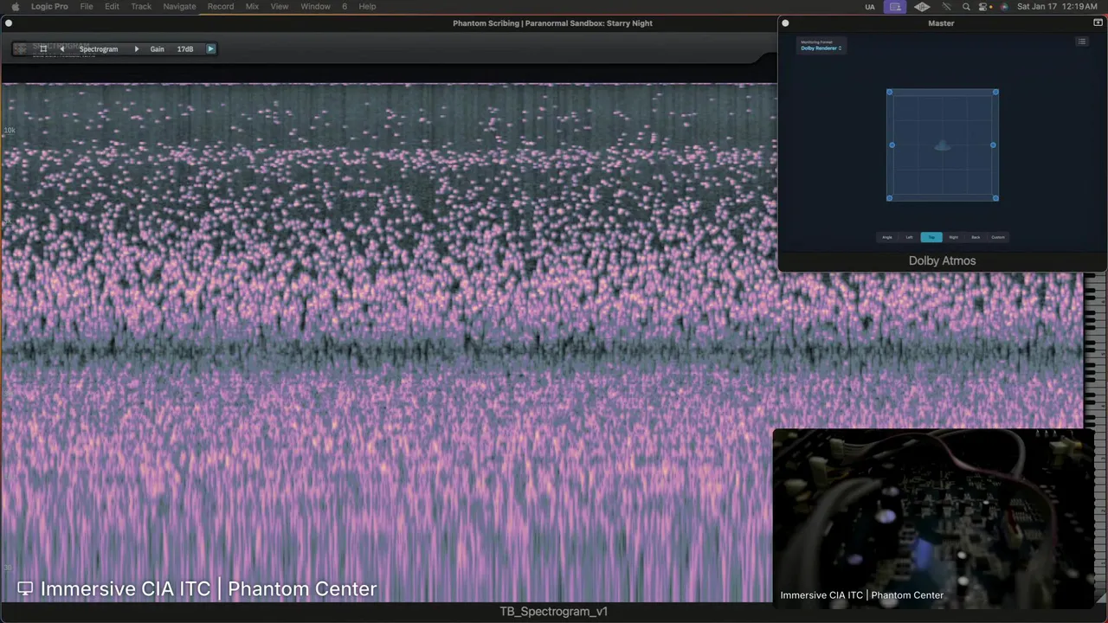The image size is (1108, 623).
Task: Click the Phantom Scribing window title
Action: pos(552,23)
